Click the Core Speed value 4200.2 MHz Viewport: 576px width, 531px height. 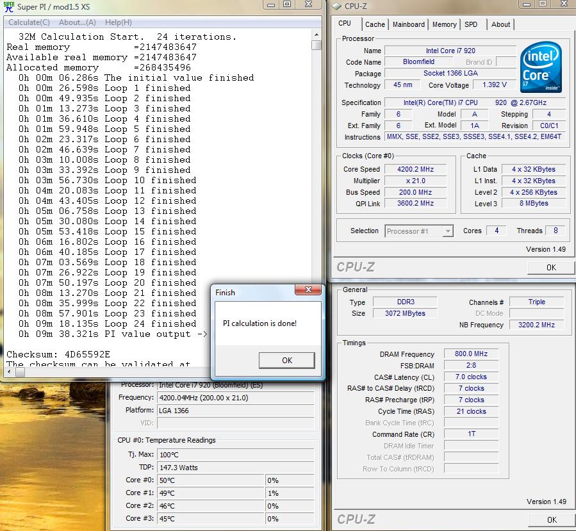point(415,169)
